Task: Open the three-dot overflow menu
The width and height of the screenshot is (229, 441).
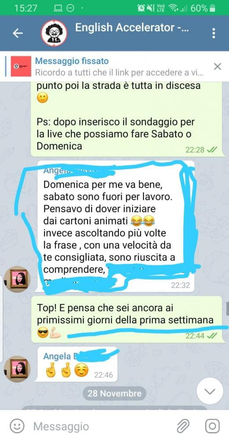Action: coord(214,33)
